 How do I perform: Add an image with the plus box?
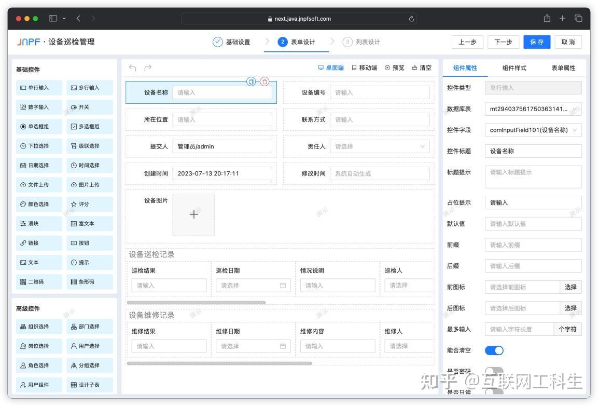pyautogui.click(x=194, y=214)
